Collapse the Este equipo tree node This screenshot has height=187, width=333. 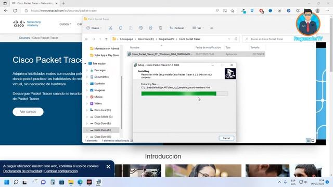pyautogui.click(x=85, y=63)
